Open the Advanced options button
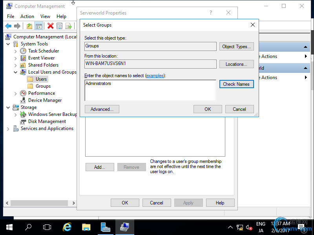The width and height of the screenshot is (314, 235). 102,109
